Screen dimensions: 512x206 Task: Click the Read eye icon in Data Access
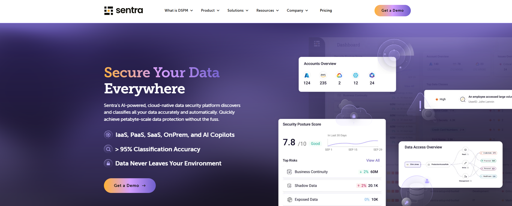pos(465,150)
